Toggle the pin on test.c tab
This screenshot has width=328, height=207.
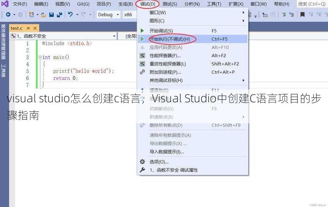click(28, 28)
